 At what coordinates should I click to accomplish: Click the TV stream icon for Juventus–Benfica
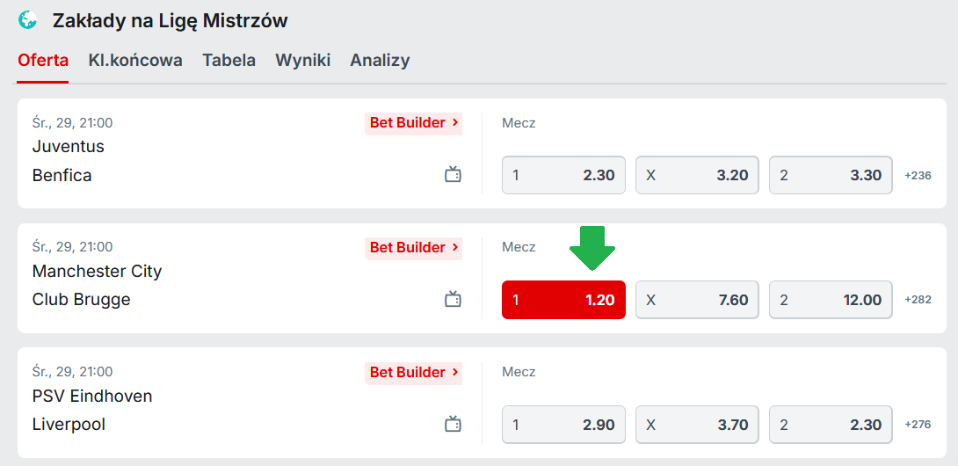(x=453, y=175)
